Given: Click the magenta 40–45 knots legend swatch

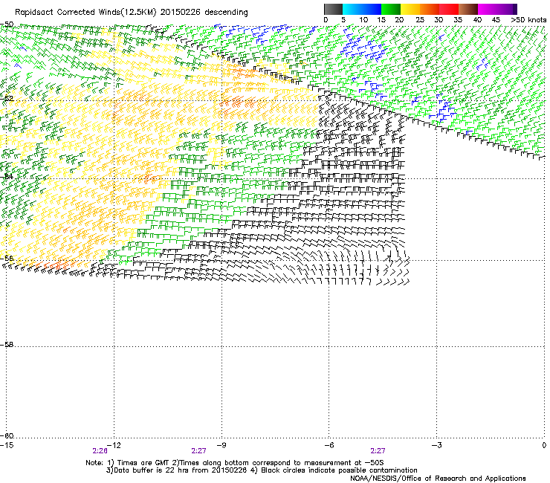Looking at the screenshot, I should (x=488, y=9).
